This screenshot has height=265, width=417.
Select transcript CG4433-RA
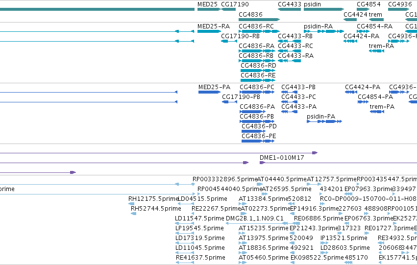[289, 61]
